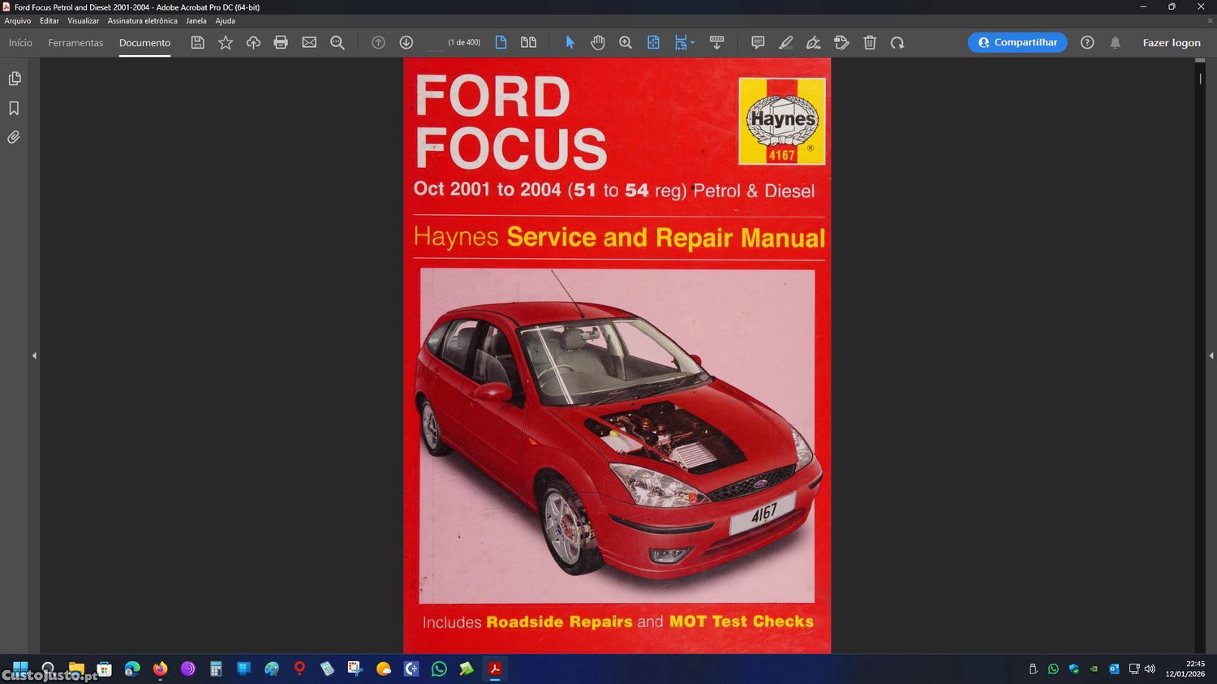Click the Compartilhar button
Image resolution: width=1217 pixels, height=684 pixels.
click(1017, 43)
